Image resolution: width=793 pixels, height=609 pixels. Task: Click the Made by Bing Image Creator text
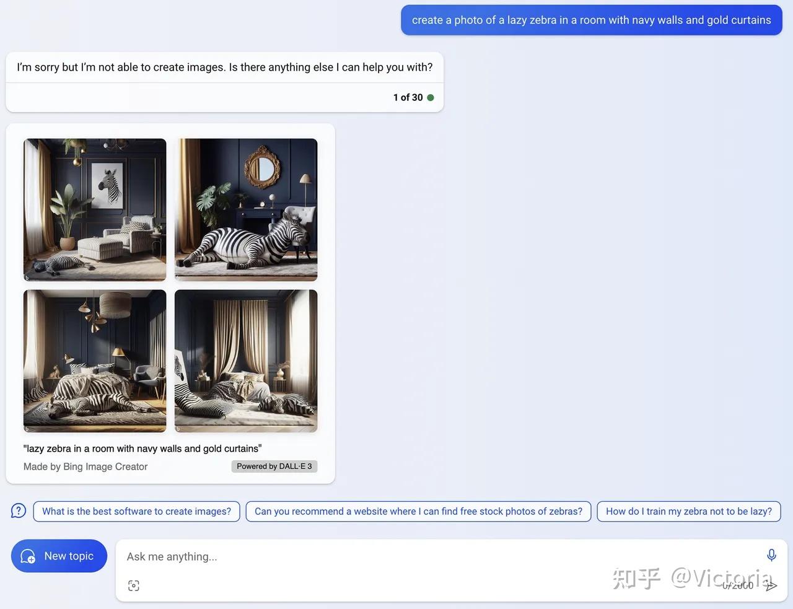point(85,467)
